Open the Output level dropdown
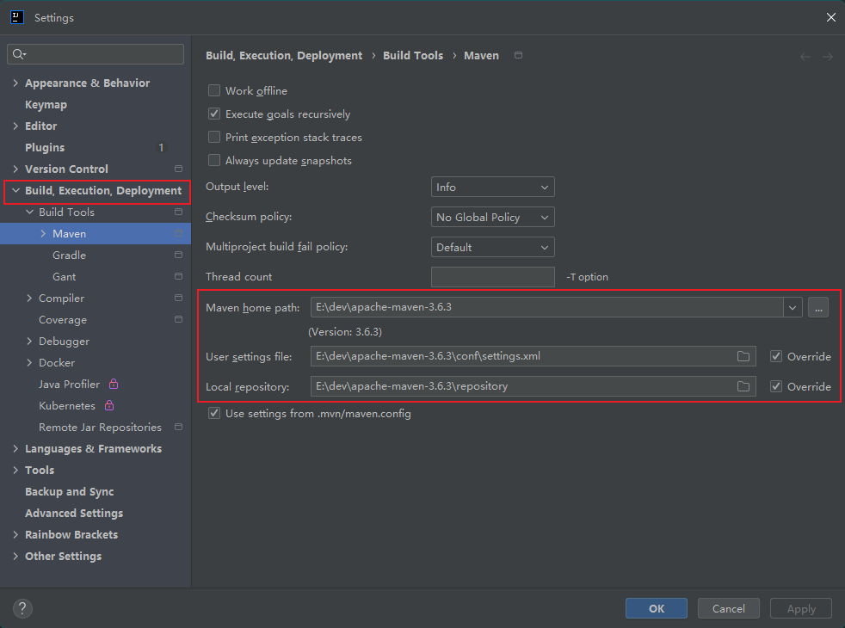The width and height of the screenshot is (845, 628). [x=492, y=187]
